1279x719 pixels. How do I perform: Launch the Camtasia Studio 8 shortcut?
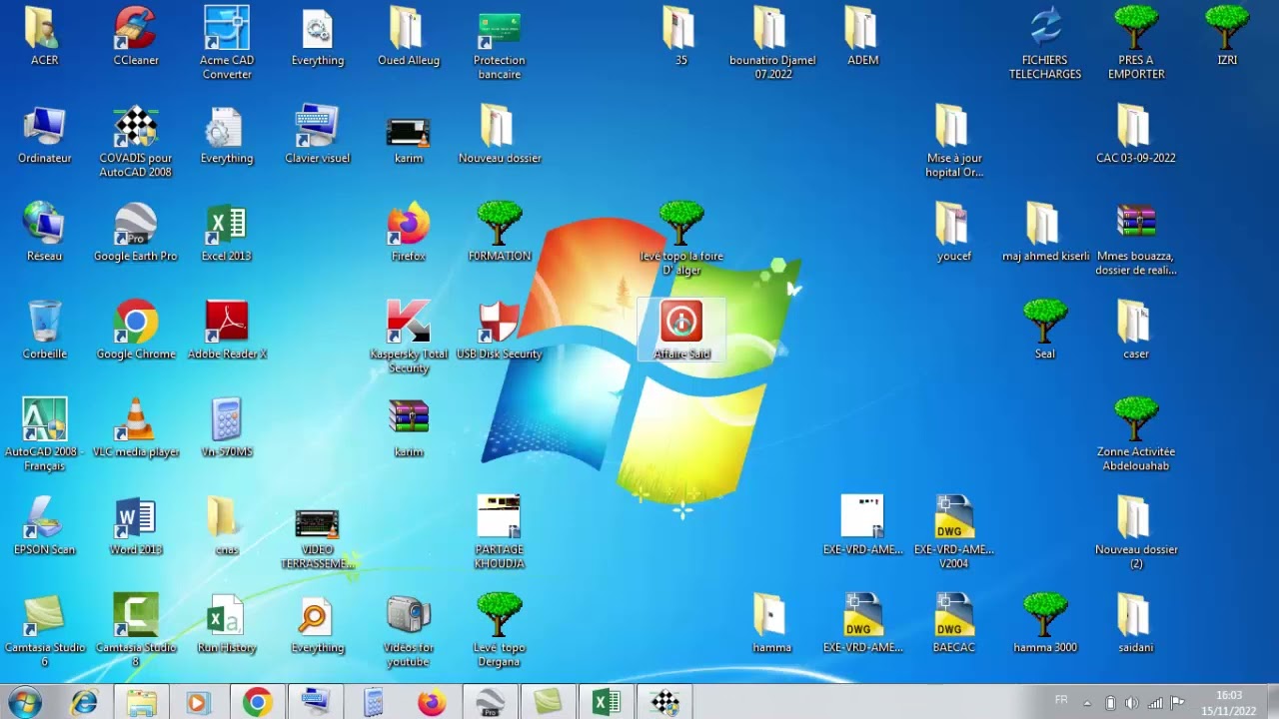pos(136,630)
